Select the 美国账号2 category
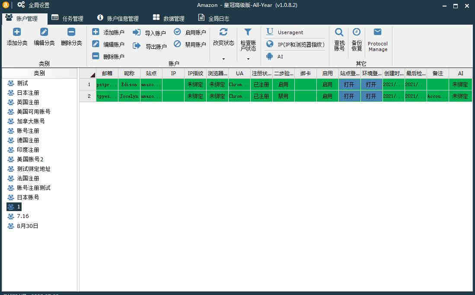Viewport: 475px width, 295px height. tap(26, 159)
